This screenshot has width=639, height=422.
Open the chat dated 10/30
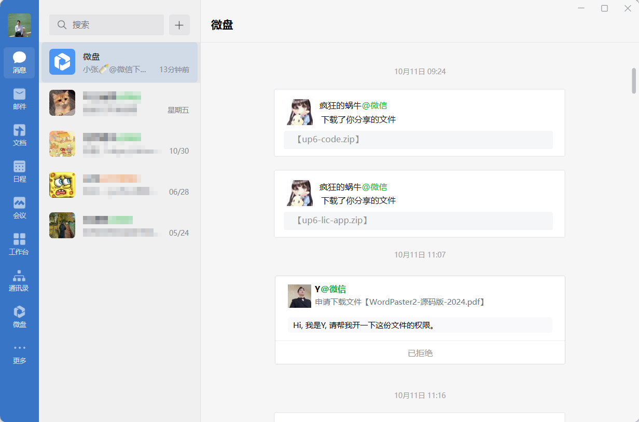(119, 144)
